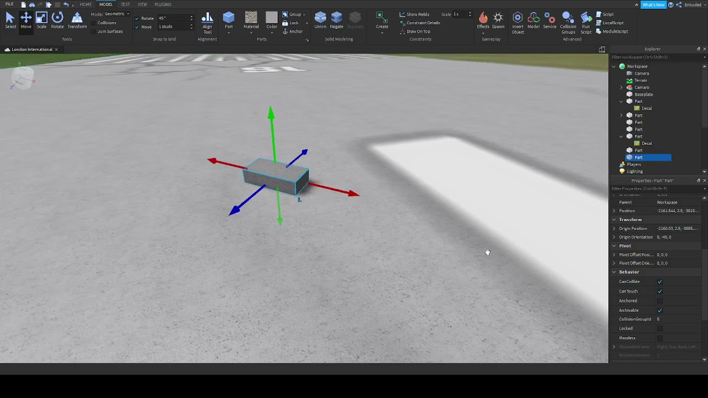The image size is (708, 398).
Task: Open the Material picker
Action: click(251, 21)
